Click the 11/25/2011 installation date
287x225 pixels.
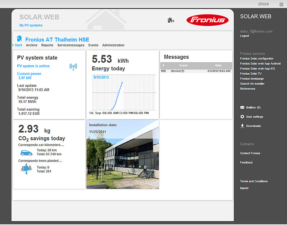coord(97,132)
